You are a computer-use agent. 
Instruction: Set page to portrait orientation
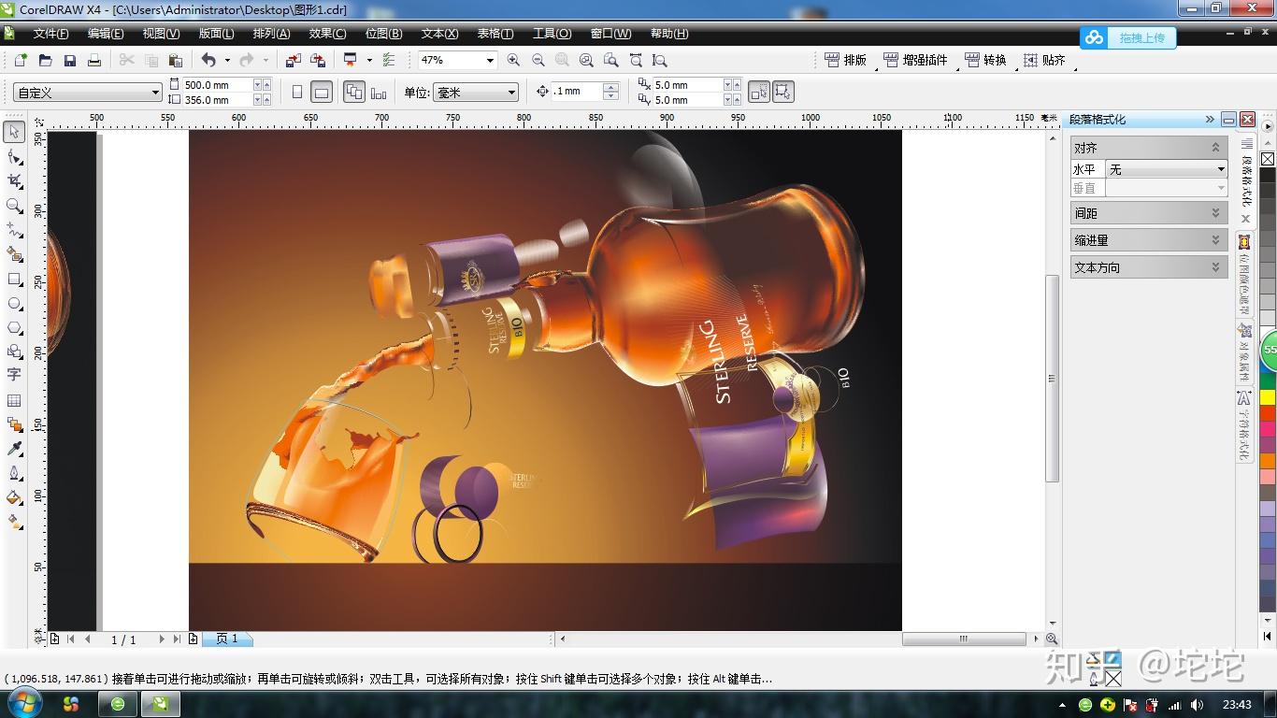coord(297,92)
